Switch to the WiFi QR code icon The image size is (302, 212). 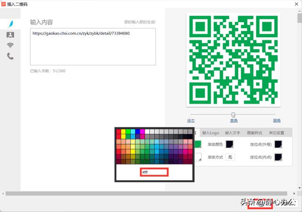(10, 45)
